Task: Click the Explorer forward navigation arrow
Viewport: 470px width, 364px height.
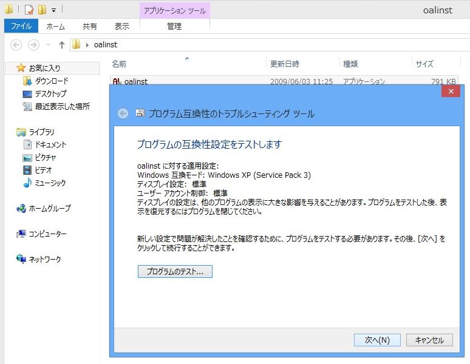Action: click(x=33, y=45)
